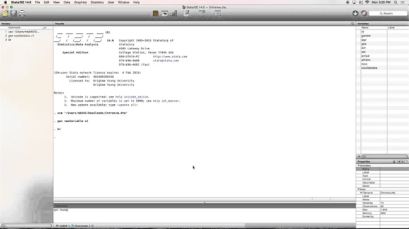Collapse the Data section in Properties
The height and width of the screenshot is (229, 409).
click(359, 189)
